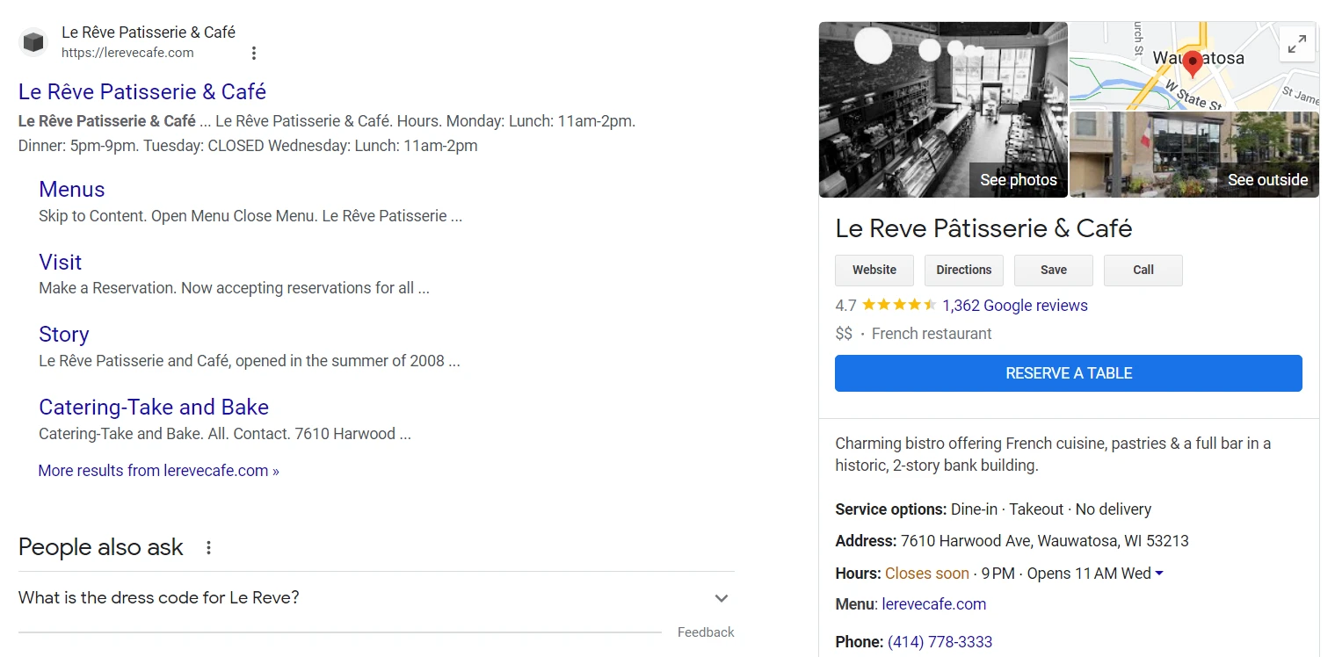Click the Le Rêve site favicon icon
This screenshot has height=657, width=1335.
pyautogui.click(x=33, y=42)
